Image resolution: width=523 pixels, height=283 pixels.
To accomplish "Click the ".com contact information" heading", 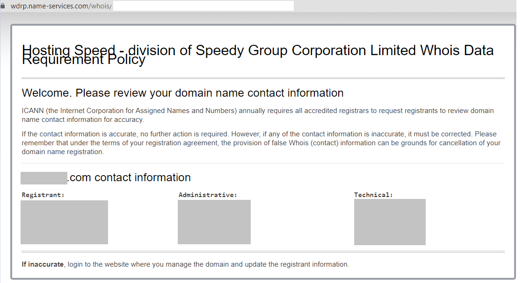I will [130, 177].
